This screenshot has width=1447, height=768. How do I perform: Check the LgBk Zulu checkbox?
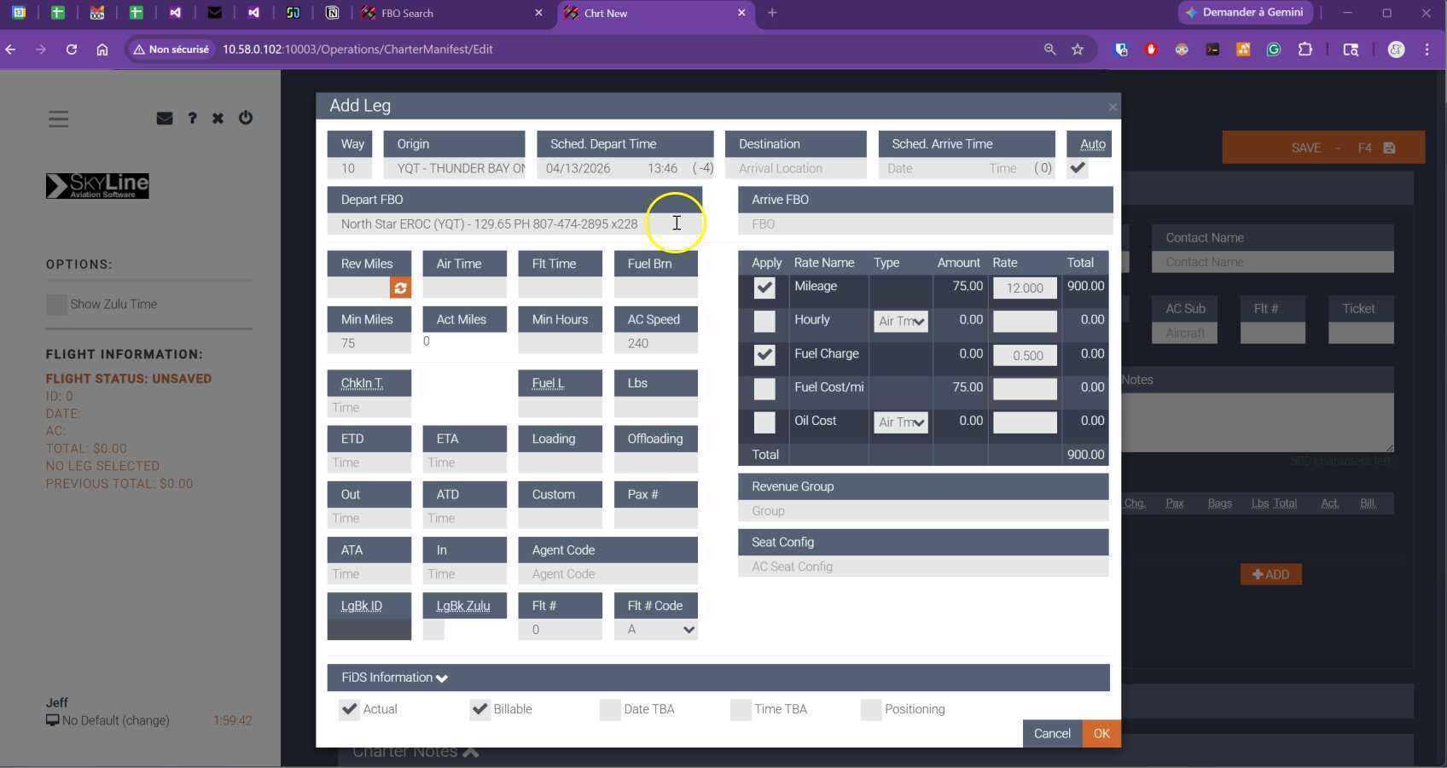coord(433,630)
